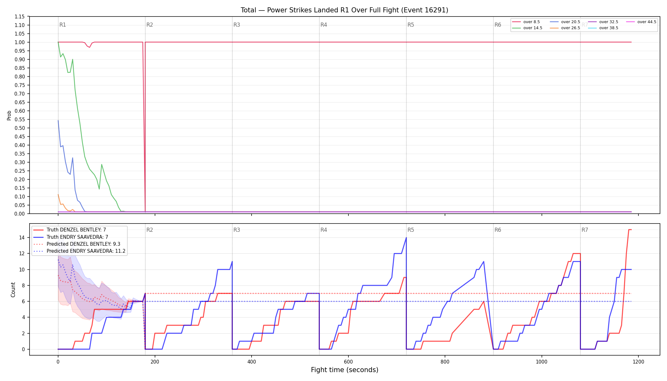This screenshot has width=667, height=381.
Task: Click the chart title mentioning Event 16291
Action: pyautogui.click(x=344, y=10)
